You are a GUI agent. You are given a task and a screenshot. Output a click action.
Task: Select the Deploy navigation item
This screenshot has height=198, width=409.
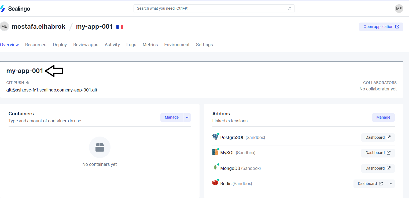point(60,45)
